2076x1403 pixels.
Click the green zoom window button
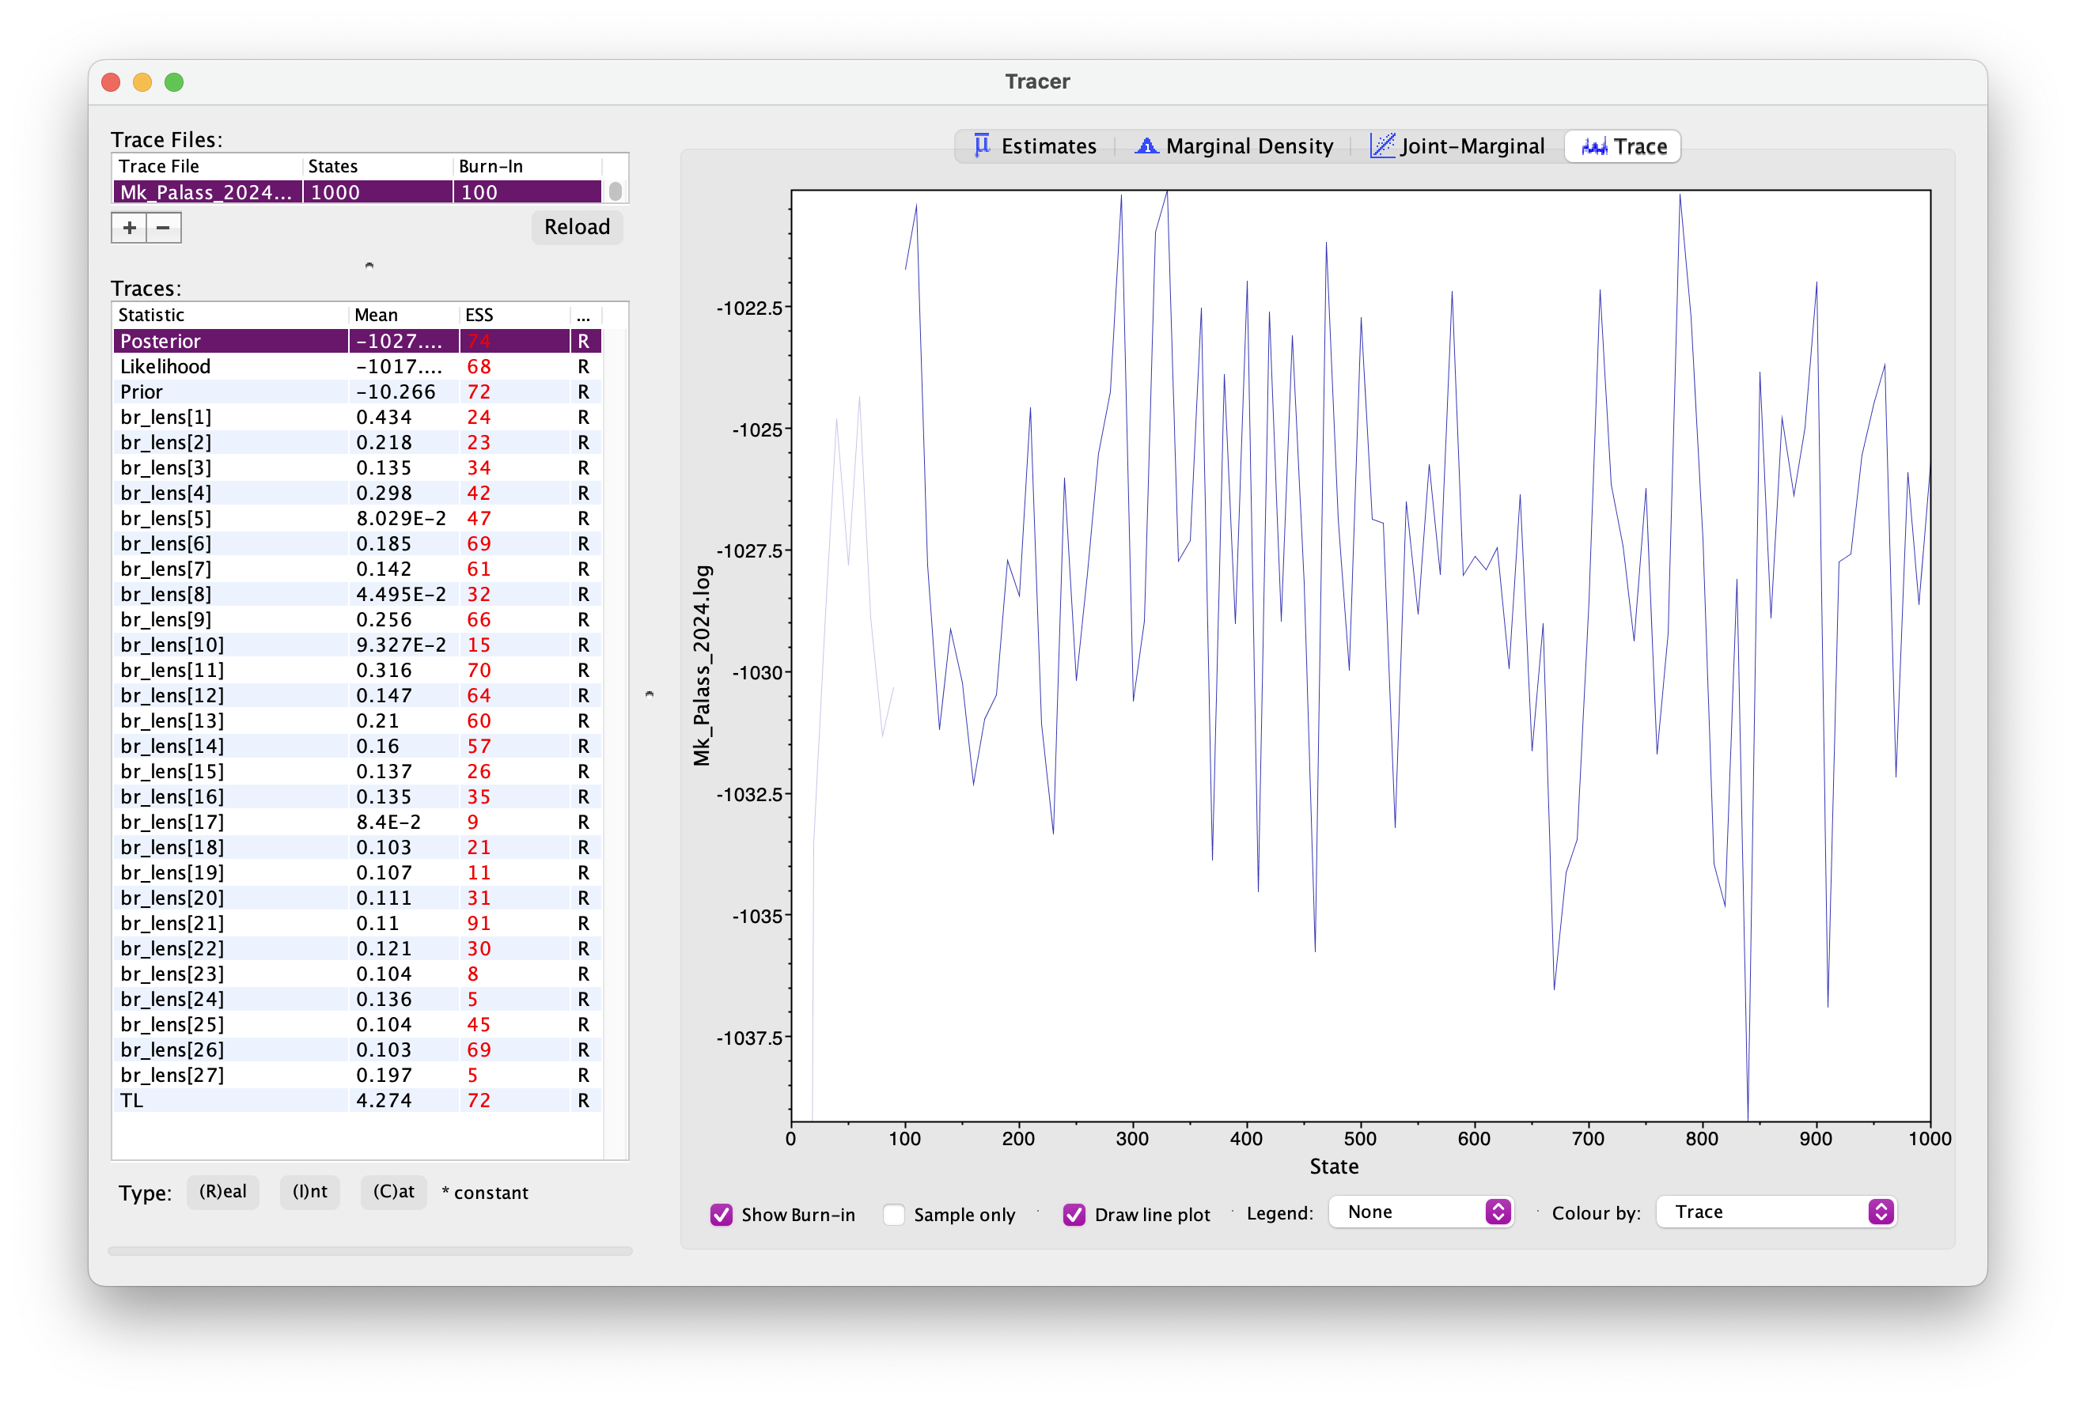coord(174,82)
